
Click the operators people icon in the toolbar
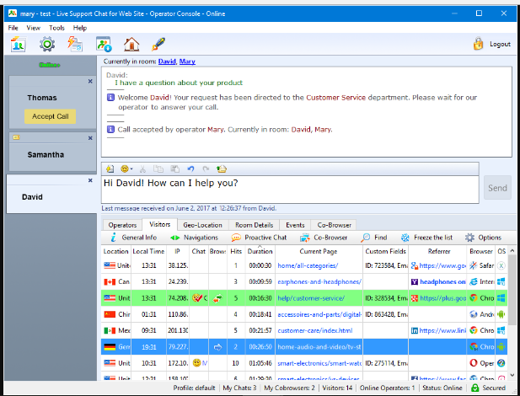[18, 45]
